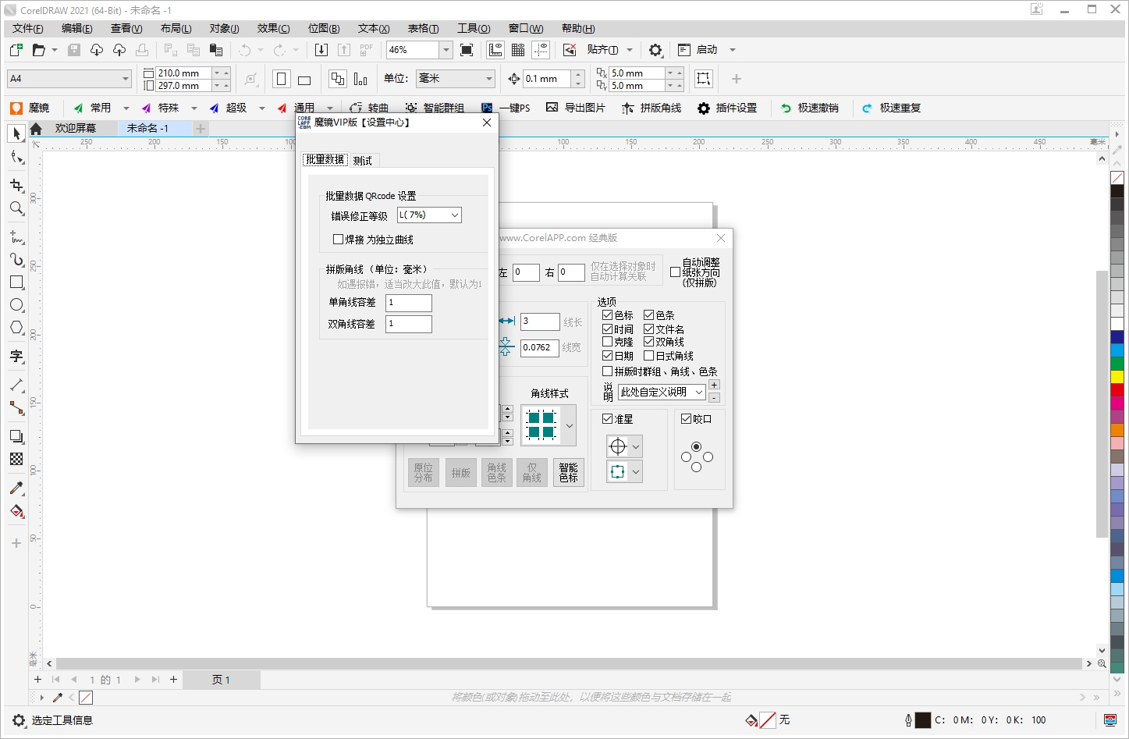
Task: Create a new document from toolbar
Action: pos(16,50)
